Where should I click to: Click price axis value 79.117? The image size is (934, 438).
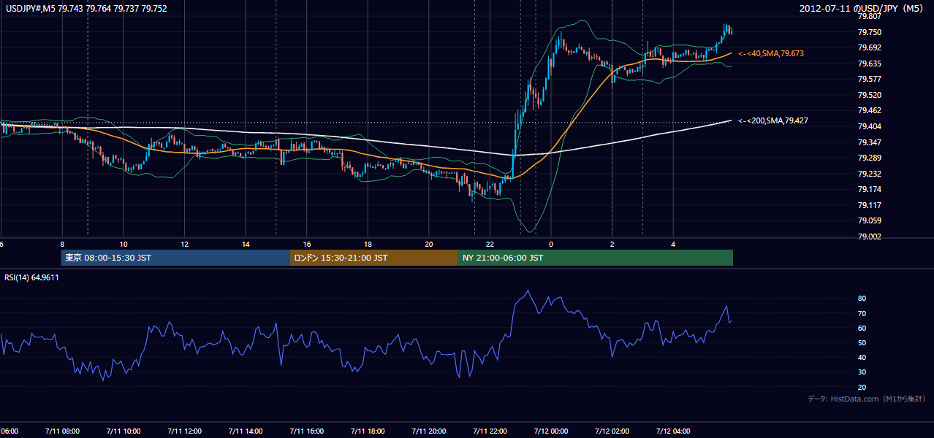click(x=868, y=205)
